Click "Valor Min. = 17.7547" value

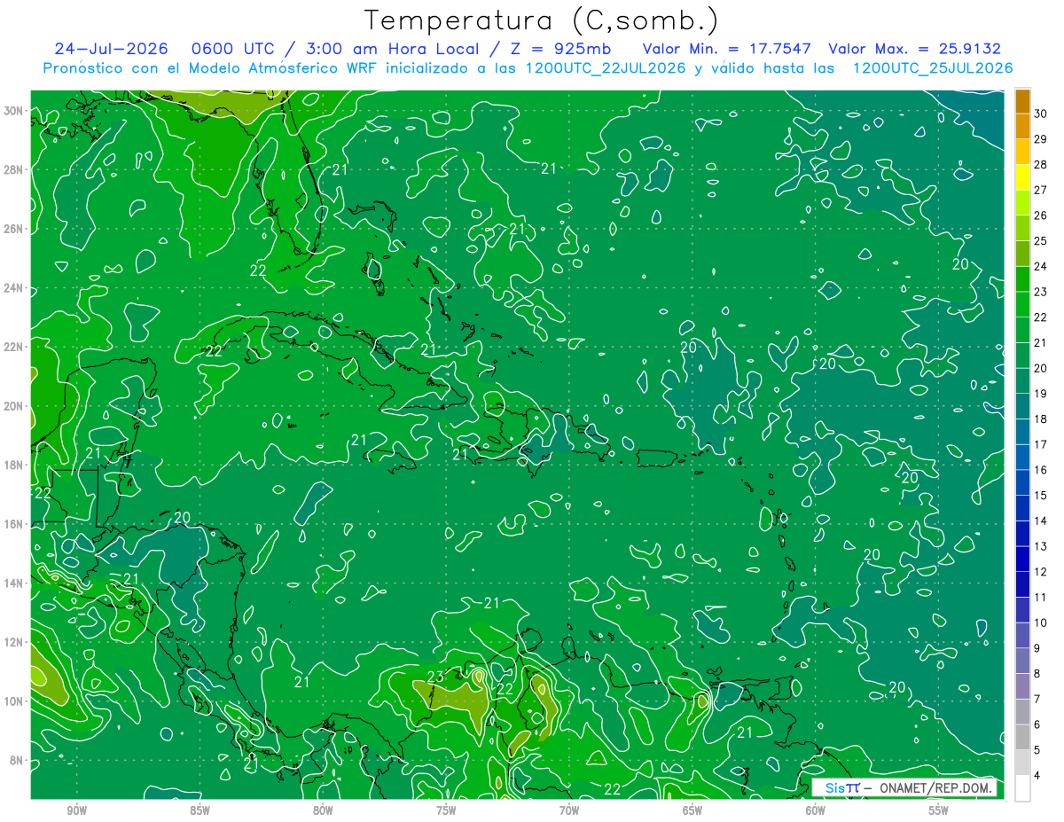point(727,49)
